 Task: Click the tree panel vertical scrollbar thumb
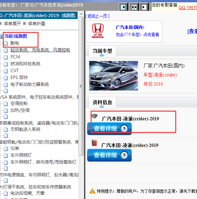(81, 86)
